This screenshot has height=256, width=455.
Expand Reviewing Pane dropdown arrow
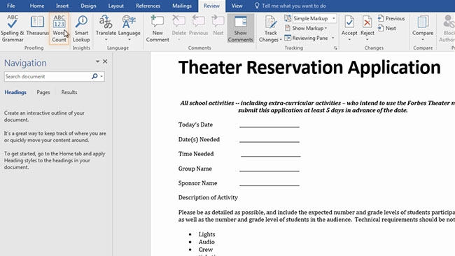pyautogui.click(x=332, y=38)
